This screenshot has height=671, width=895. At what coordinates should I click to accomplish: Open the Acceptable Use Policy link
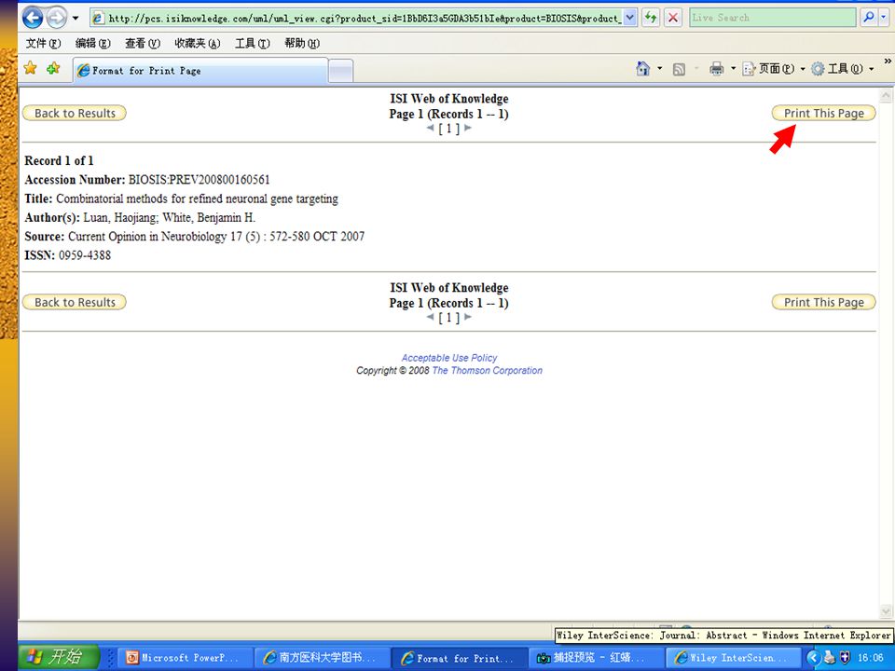(x=449, y=358)
